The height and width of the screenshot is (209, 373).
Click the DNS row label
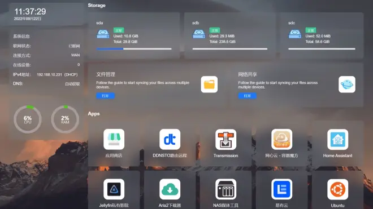point(18,83)
